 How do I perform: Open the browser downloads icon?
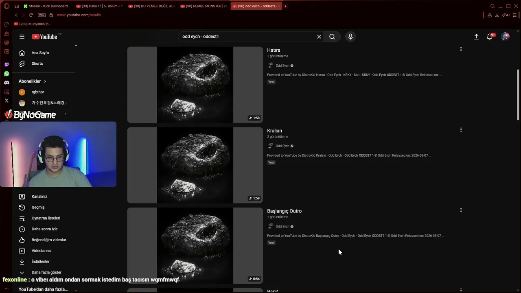coord(497,15)
